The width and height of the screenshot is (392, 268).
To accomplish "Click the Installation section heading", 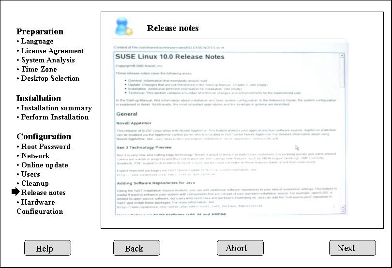I will (x=39, y=98).
